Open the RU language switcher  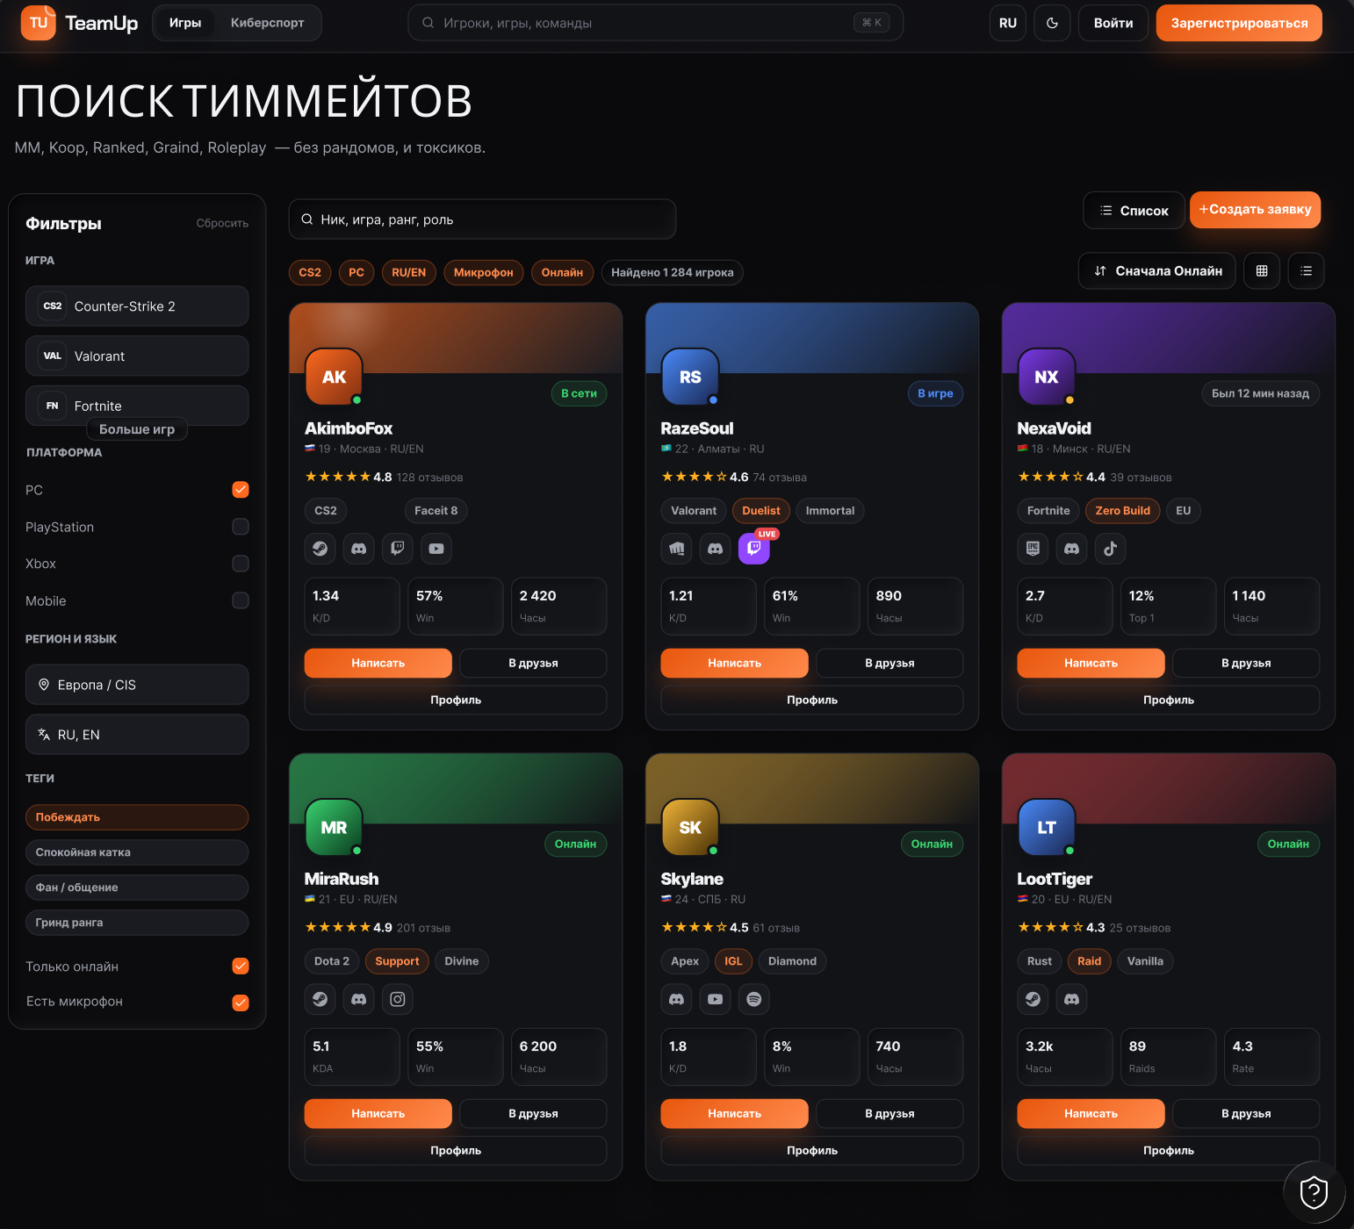(1008, 23)
